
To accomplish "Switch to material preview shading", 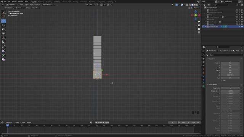I will click(x=195, y=5).
